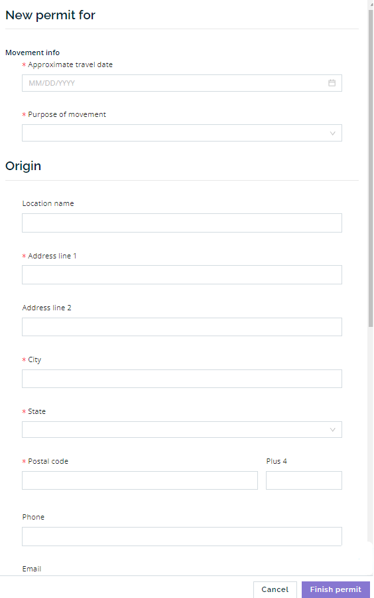Click the vertical scrollbar thumb
Image resolution: width=374 pixels, height=598 pixels.
point(371,168)
